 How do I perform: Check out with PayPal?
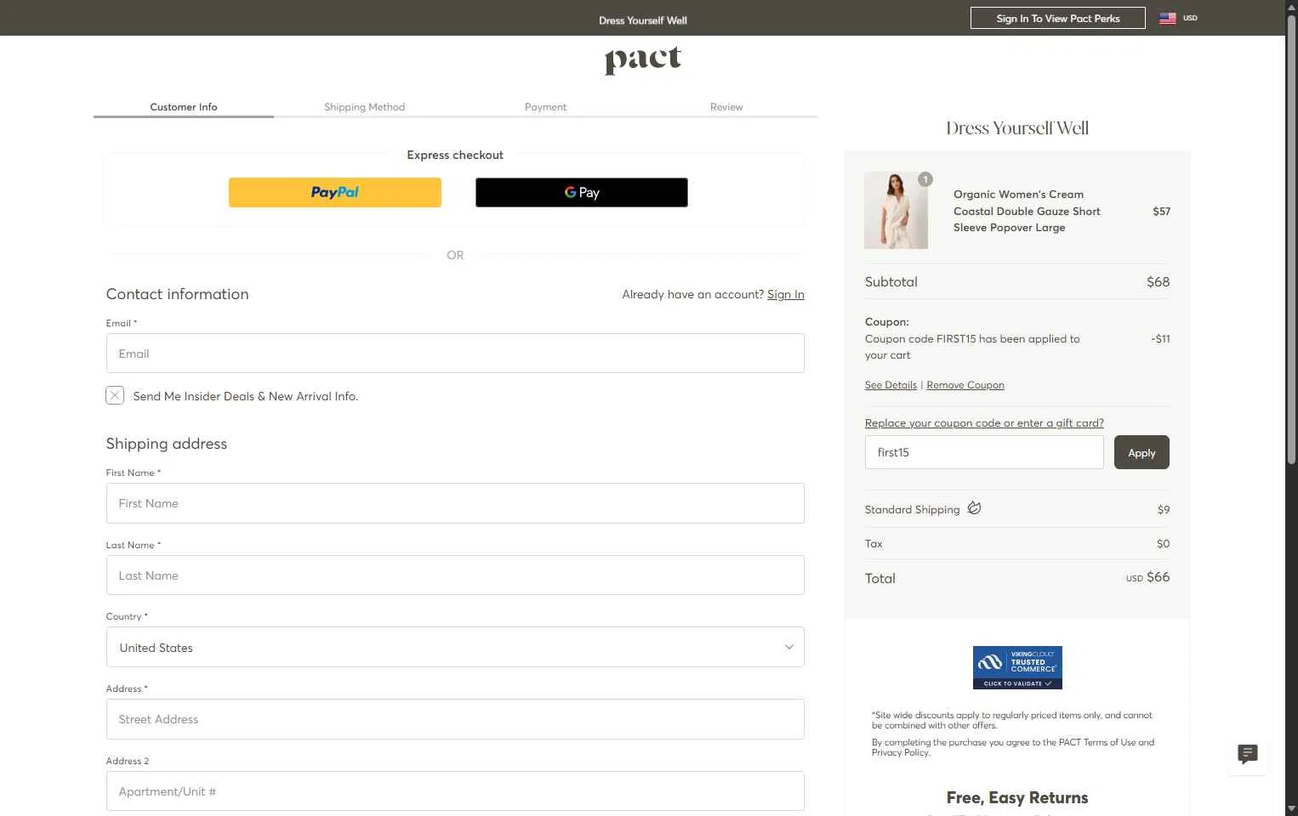335,192
